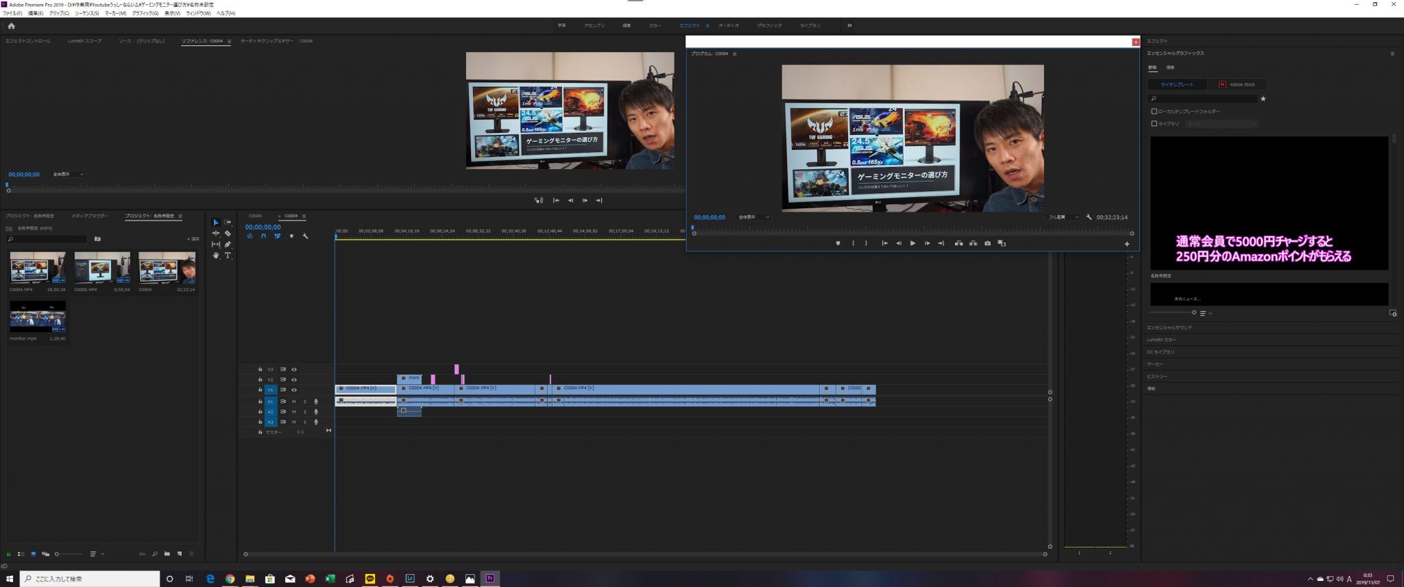The width and height of the screenshot is (1404, 587).
Task: Toggle snap magnet in timeline
Action: click(263, 236)
